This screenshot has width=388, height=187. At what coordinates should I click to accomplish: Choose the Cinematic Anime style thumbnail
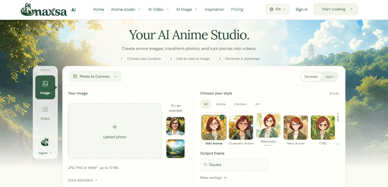(241, 128)
